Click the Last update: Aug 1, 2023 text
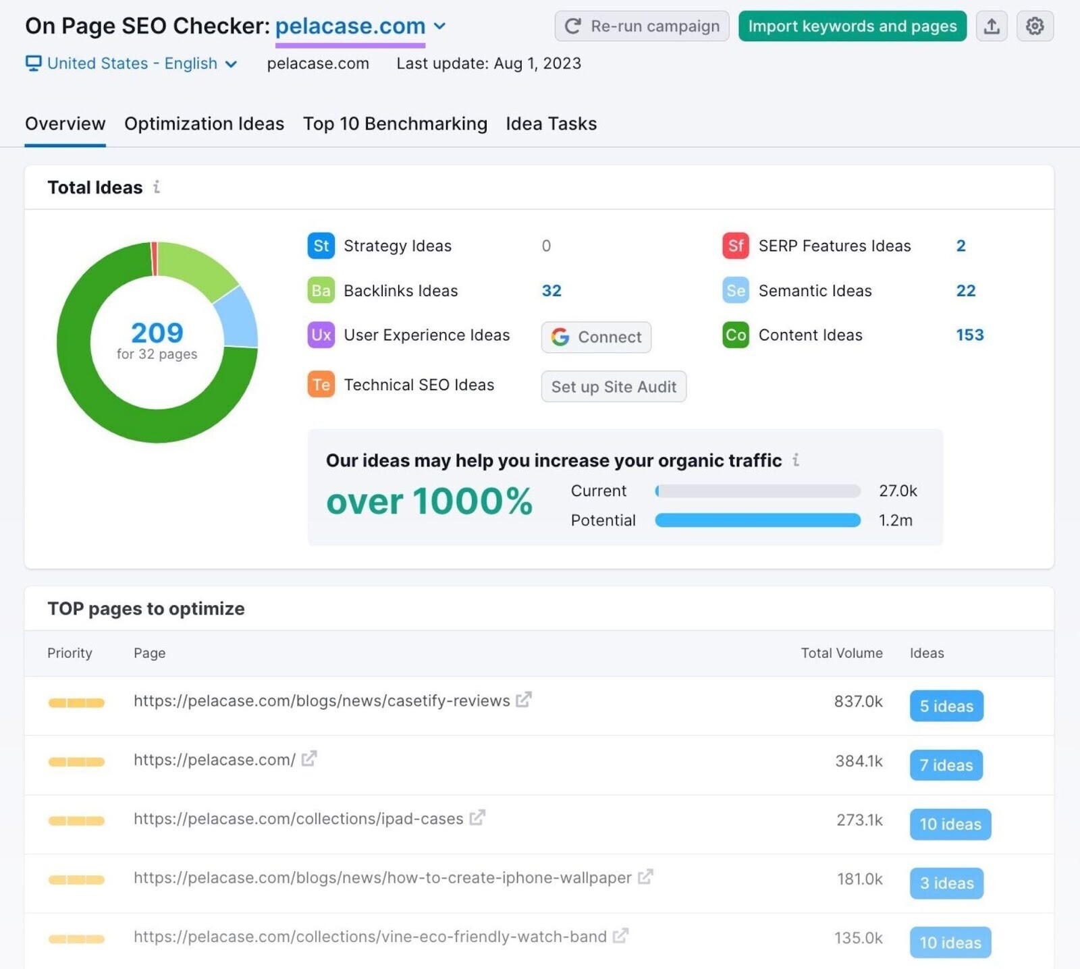 tap(489, 63)
